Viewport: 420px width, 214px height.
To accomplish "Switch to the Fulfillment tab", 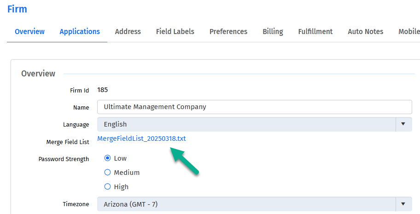I will click(x=315, y=32).
